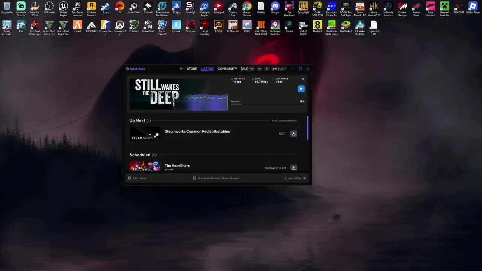
Task: Open Soundpad desktop icon
Action: pos(219,8)
